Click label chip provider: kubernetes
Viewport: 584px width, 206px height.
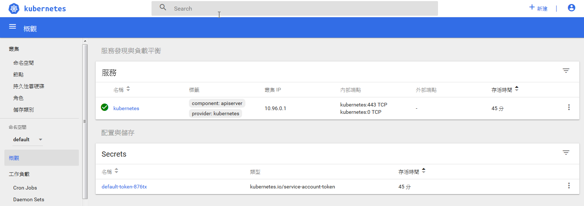pyautogui.click(x=216, y=113)
